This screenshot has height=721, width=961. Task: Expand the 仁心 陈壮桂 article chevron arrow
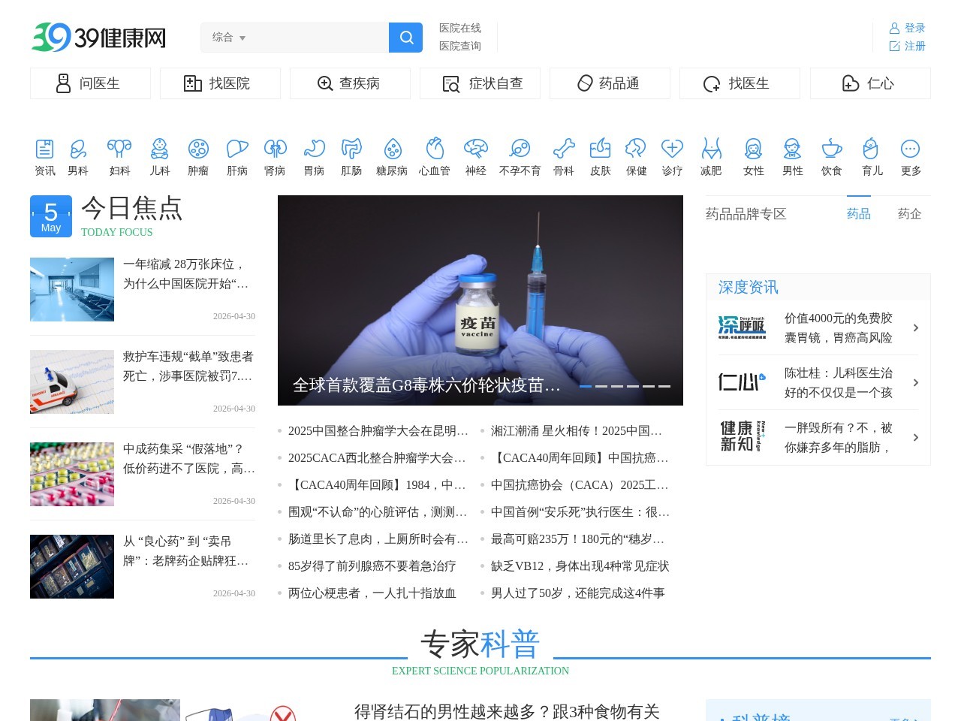(915, 382)
